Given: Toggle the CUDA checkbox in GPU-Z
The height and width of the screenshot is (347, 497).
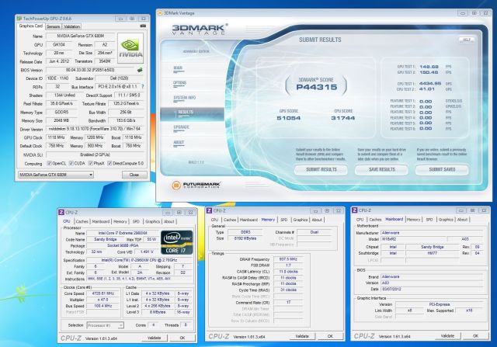Looking at the screenshot, I should pyautogui.click(x=71, y=163).
